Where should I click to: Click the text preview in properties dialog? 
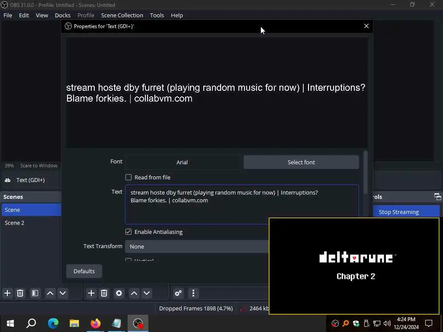(x=217, y=93)
